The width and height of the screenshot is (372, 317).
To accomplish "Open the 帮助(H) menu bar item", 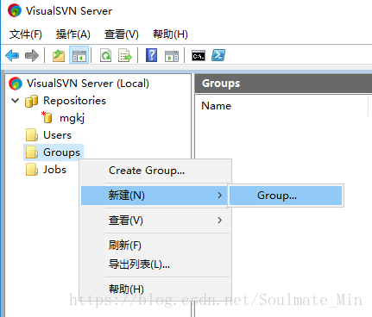I will 170,34.
